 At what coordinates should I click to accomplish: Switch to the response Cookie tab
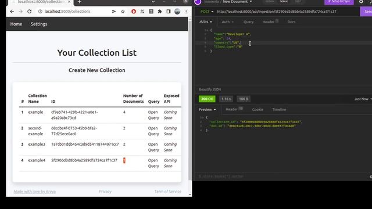tap(257, 110)
